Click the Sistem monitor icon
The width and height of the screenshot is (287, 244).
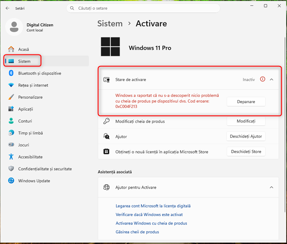(x=11, y=61)
